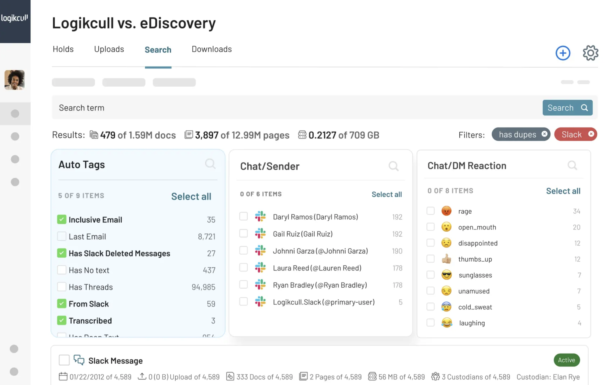Open the blue plus add icon
Screen dimensions: 610x385
pos(563,53)
